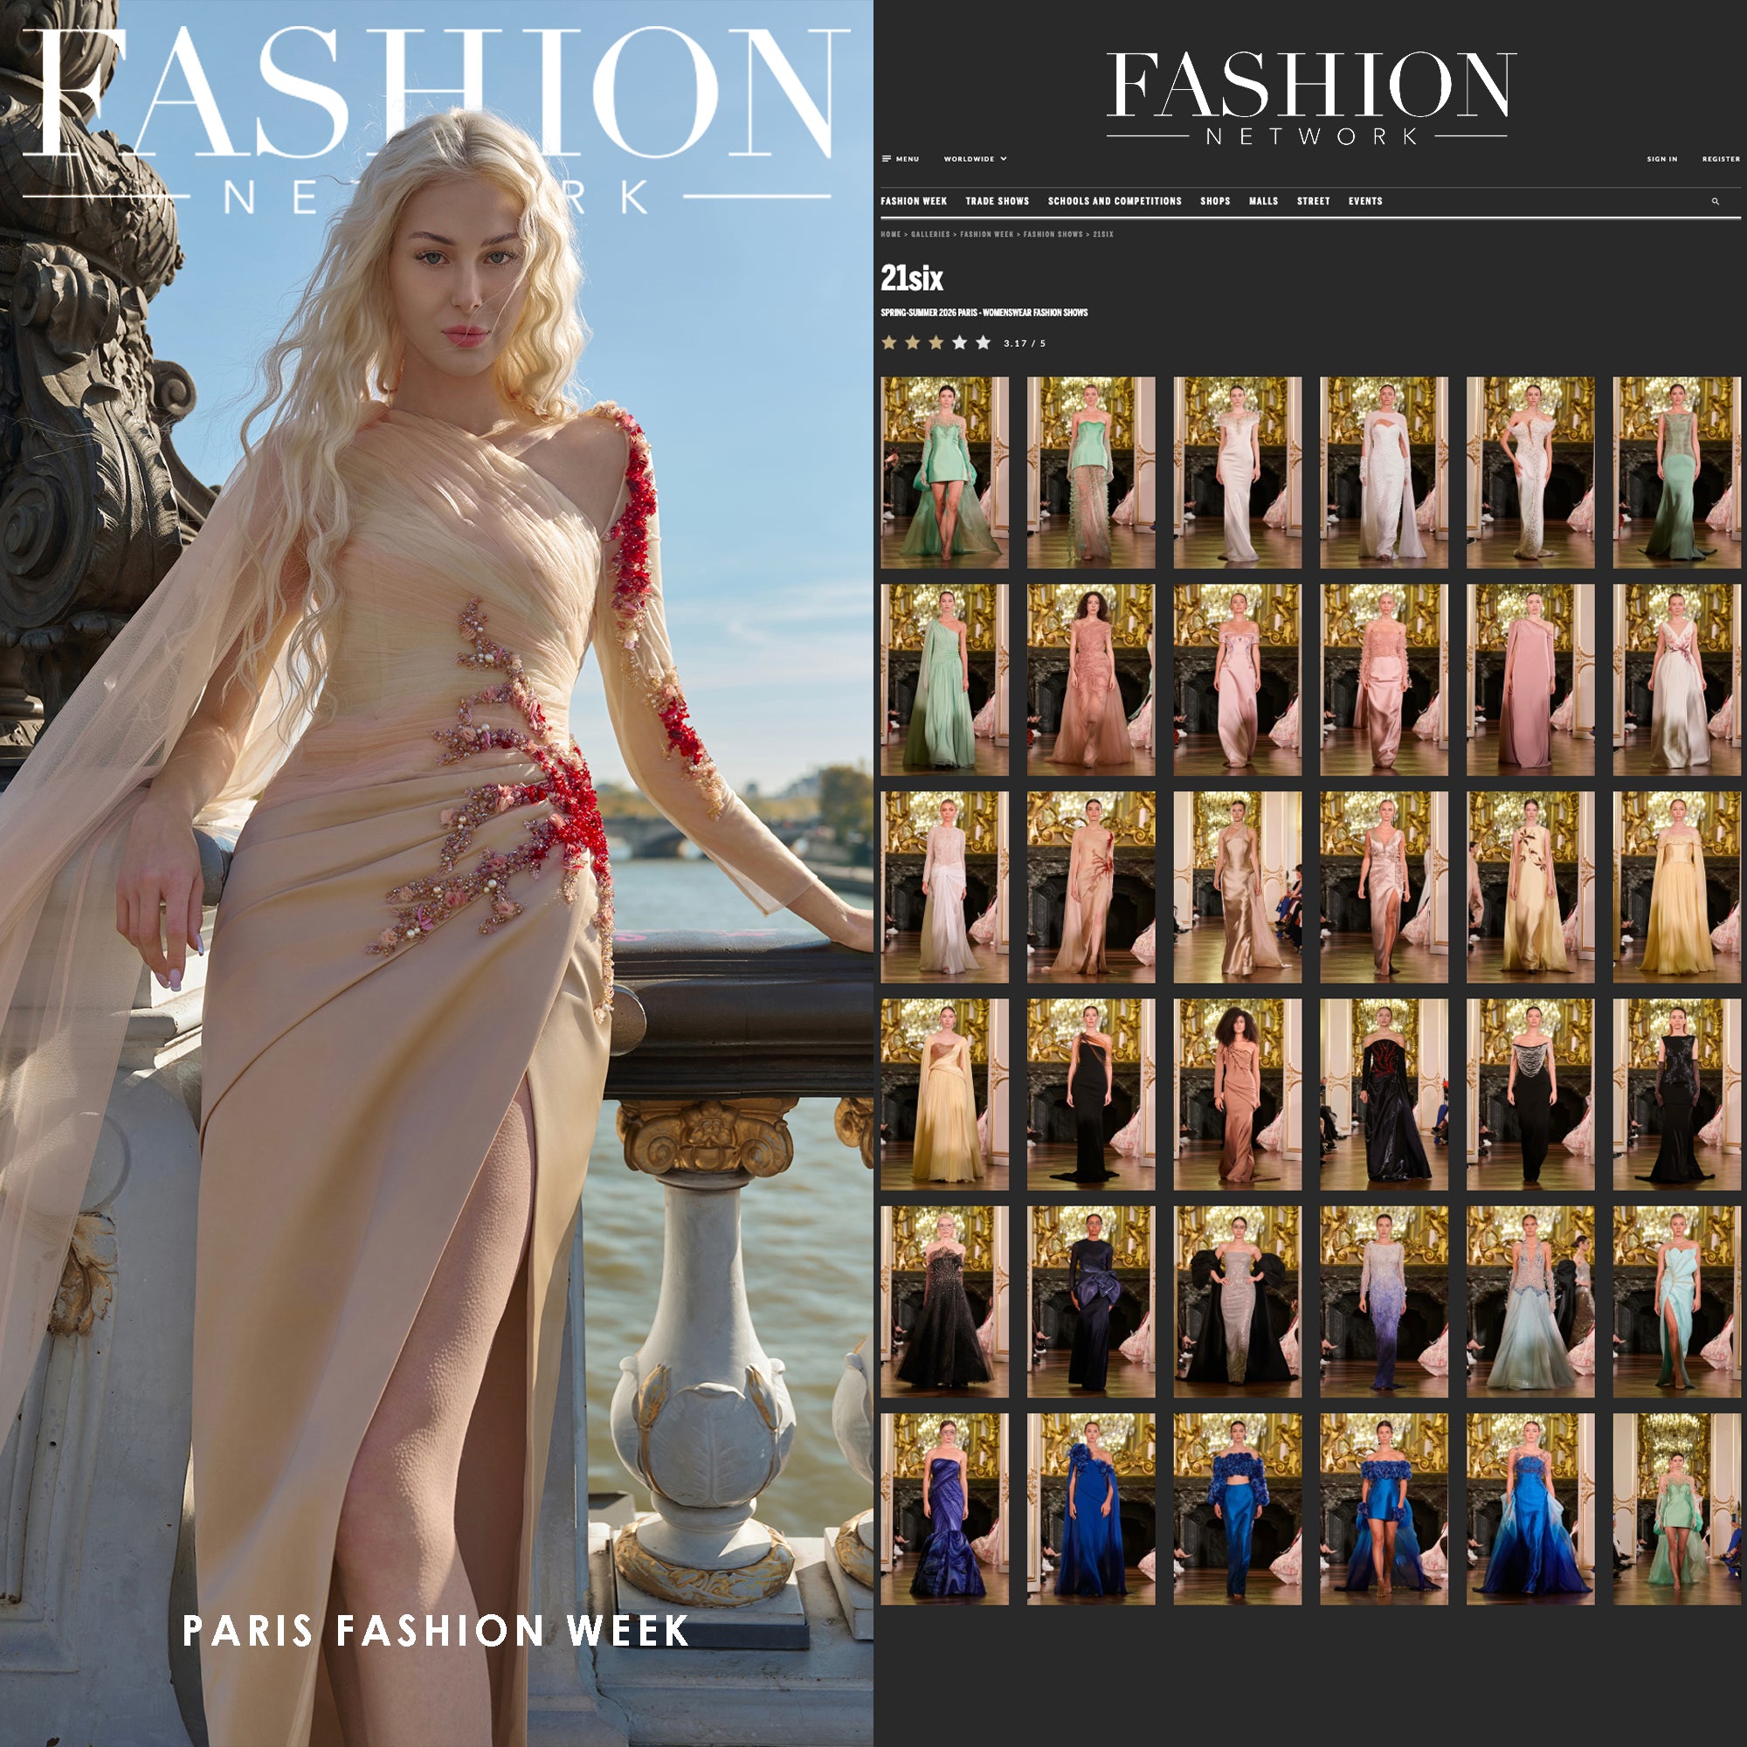The image size is (1747, 1747).
Task: Rate three stars on the gallery
Action: coord(936,342)
